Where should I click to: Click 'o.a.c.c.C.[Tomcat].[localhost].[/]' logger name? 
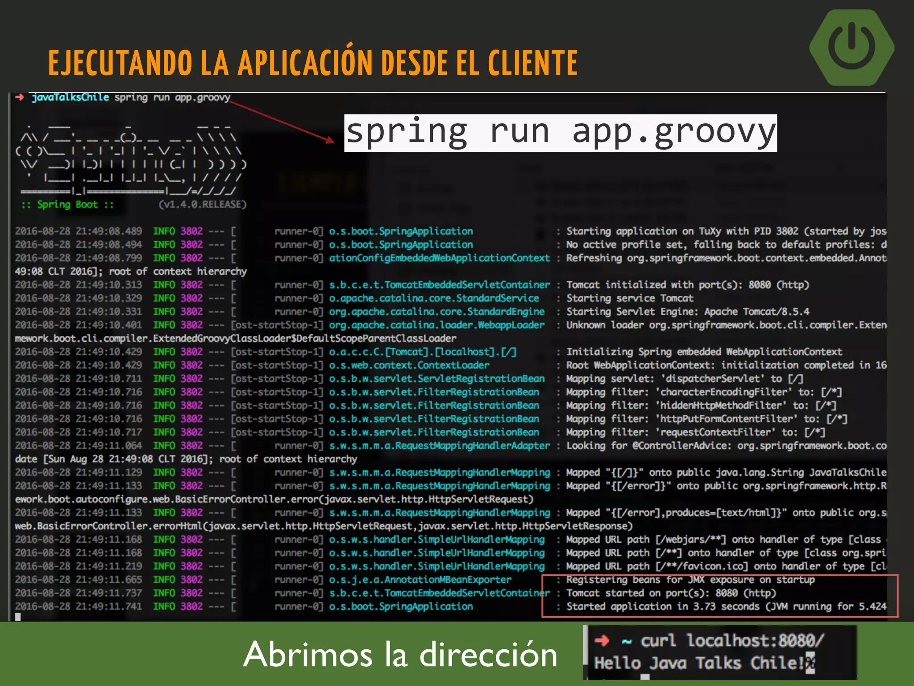pyautogui.click(x=423, y=352)
